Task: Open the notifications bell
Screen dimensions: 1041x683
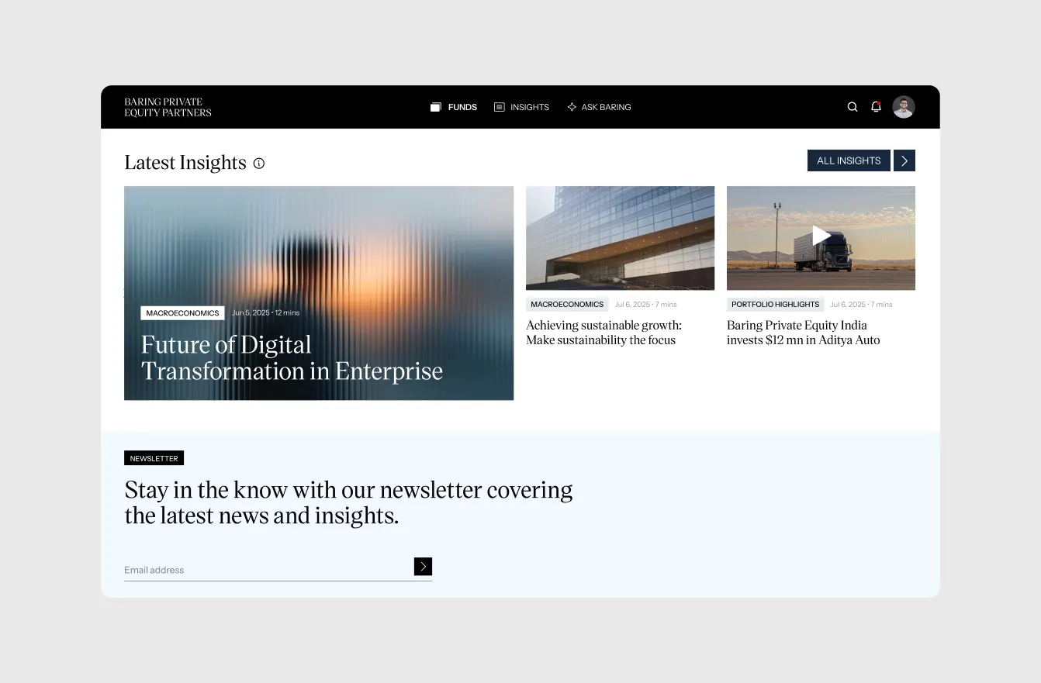Action: pyautogui.click(x=876, y=107)
